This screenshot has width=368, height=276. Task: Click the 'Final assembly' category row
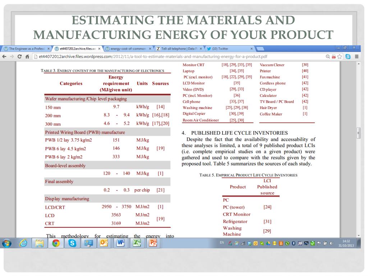[107, 181]
